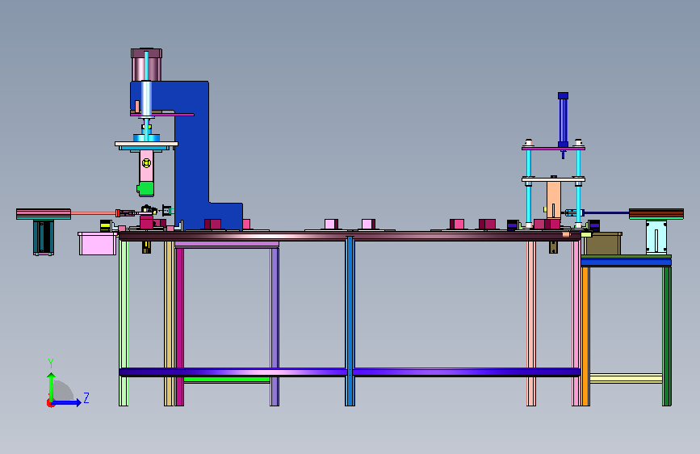This screenshot has height=454, width=700.
Task: Select the magenta top plate of the right station
Action: [x=553, y=149]
